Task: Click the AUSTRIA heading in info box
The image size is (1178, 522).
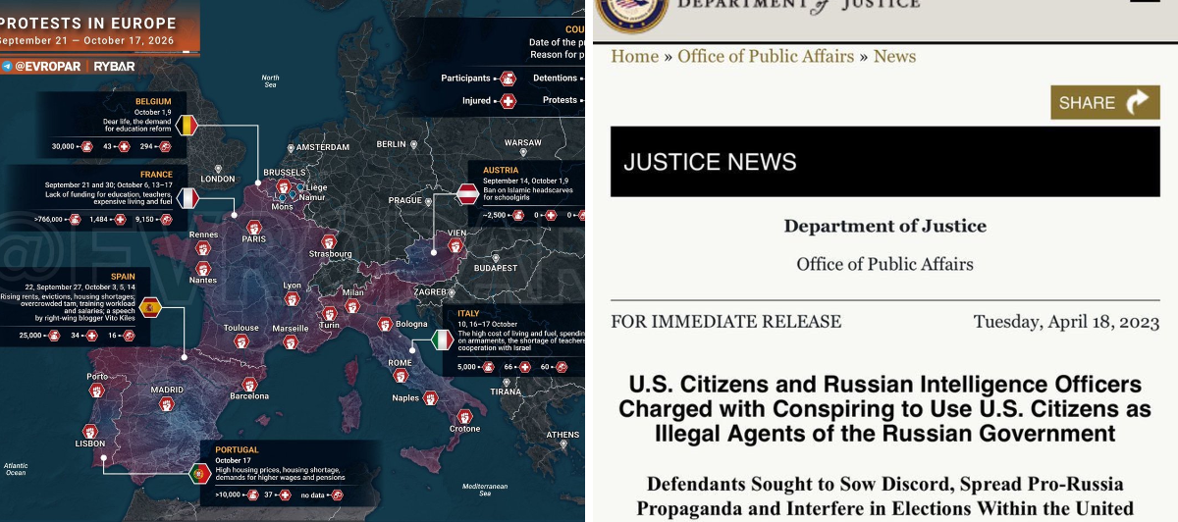Action: [501, 170]
